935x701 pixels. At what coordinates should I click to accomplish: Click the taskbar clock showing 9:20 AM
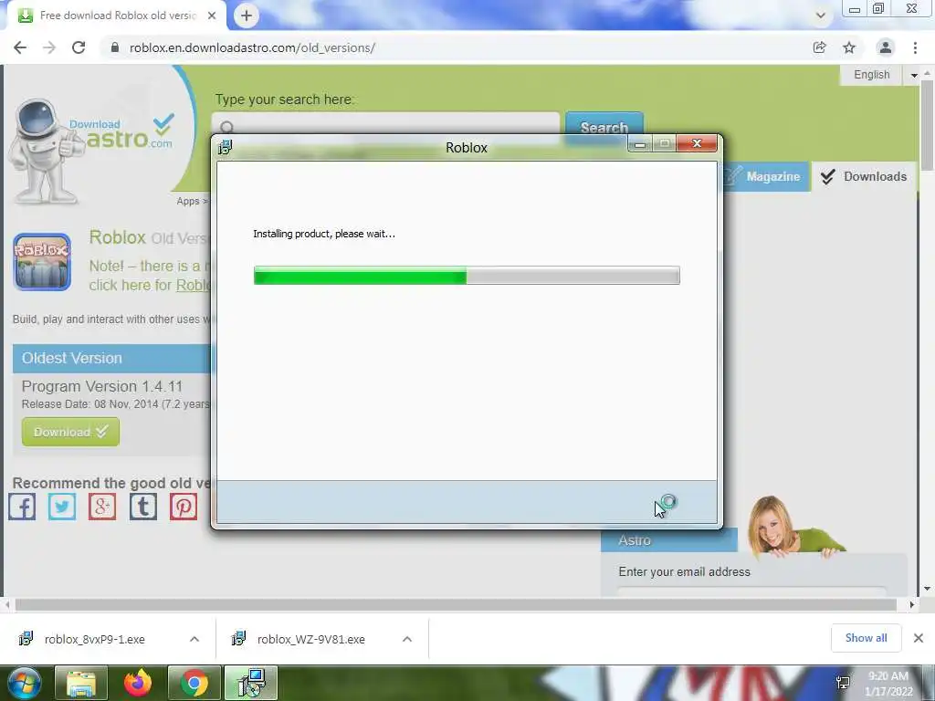pyautogui.click(x=888, y=684)
